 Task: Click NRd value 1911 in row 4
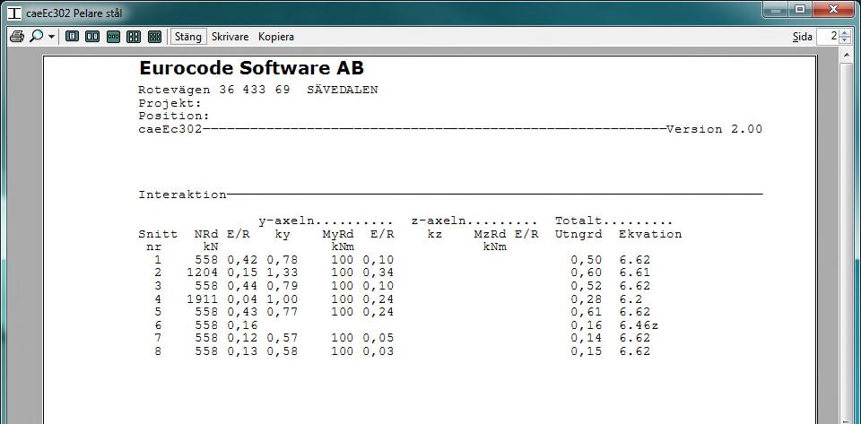[202, 299]
